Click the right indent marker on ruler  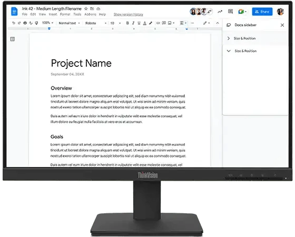pyautogui.click(x=186, y=29)
